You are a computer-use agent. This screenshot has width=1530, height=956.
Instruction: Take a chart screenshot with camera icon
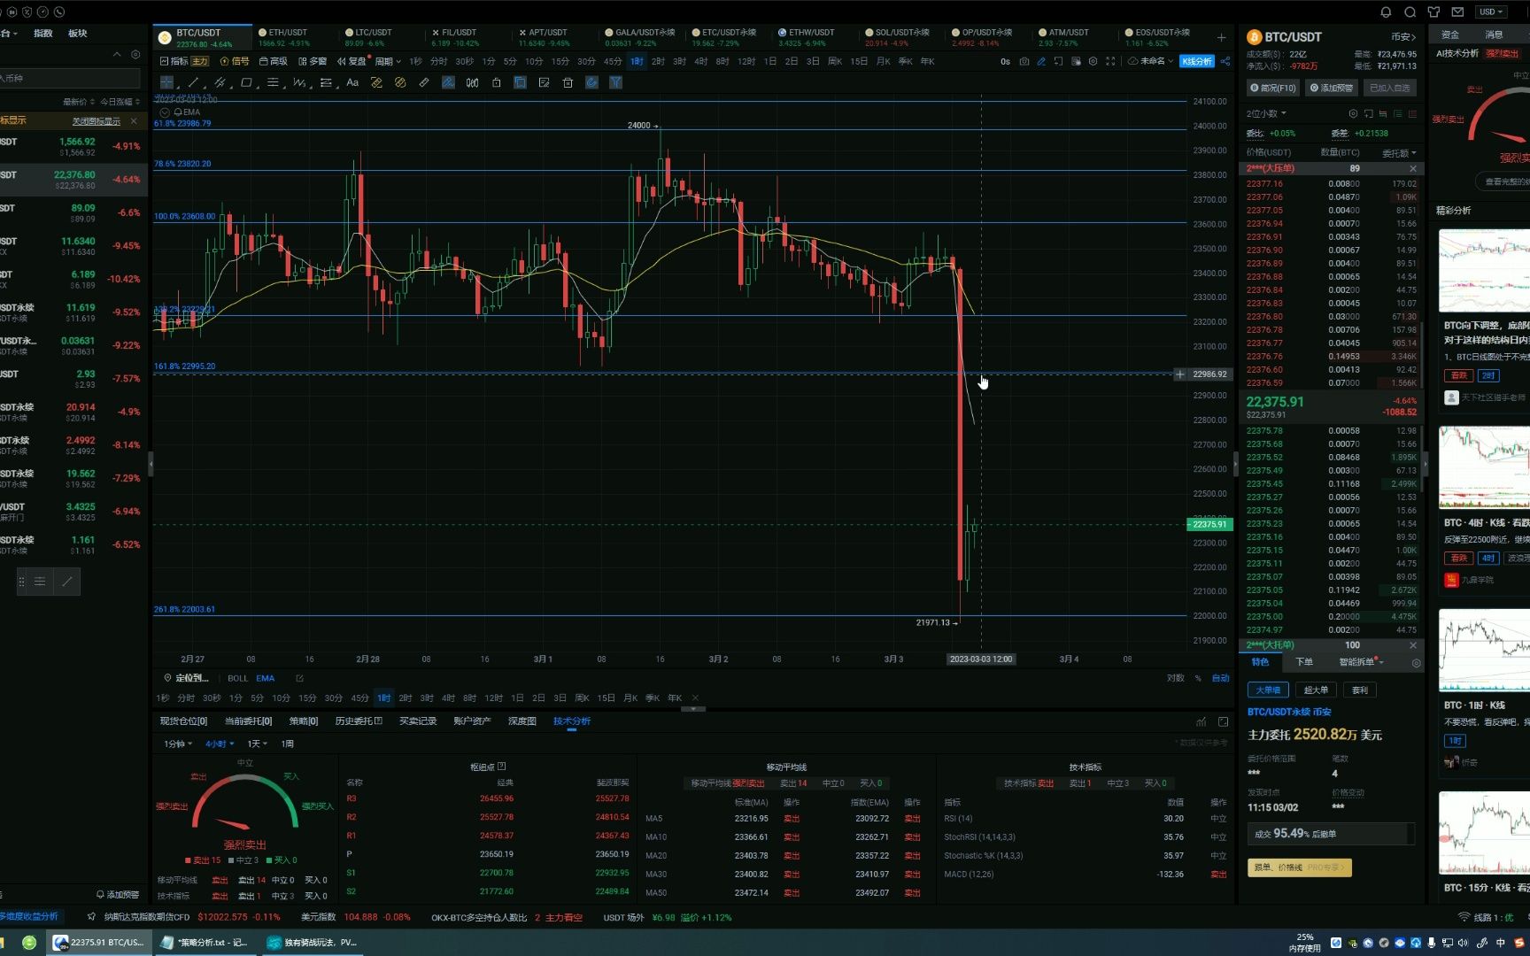1024,62
